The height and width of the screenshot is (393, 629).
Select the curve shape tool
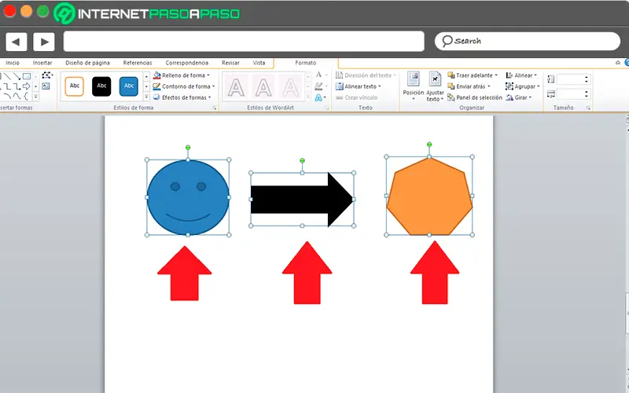17,96
